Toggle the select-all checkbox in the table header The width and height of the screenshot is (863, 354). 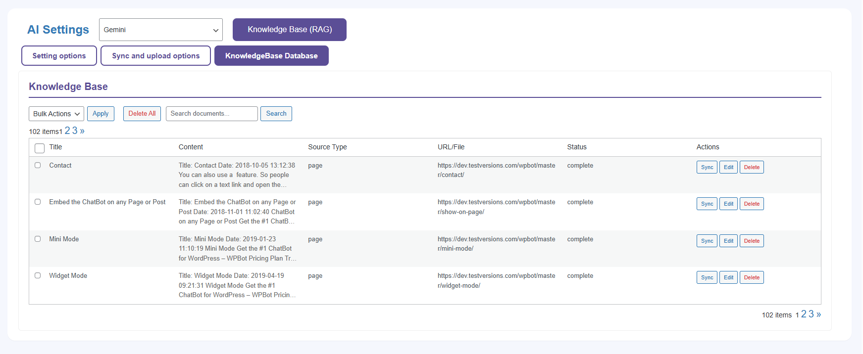[x=40, y=148]
